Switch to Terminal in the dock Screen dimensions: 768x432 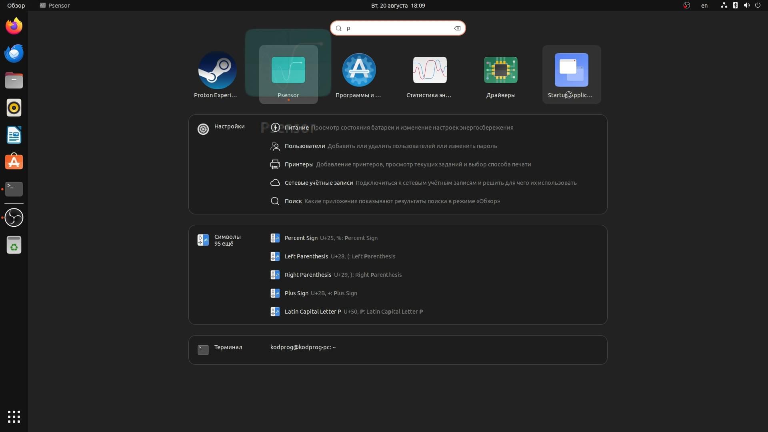pos(14,189)
